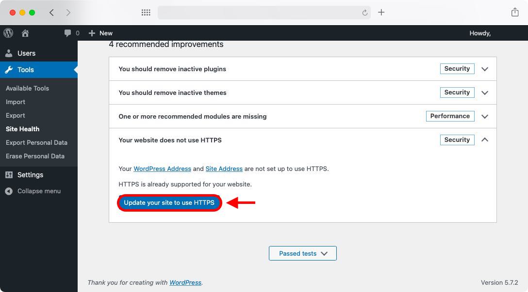Collapse the admin menu via its arrow icon
This screenshot has width=528, height=292.
coord(9,191)
